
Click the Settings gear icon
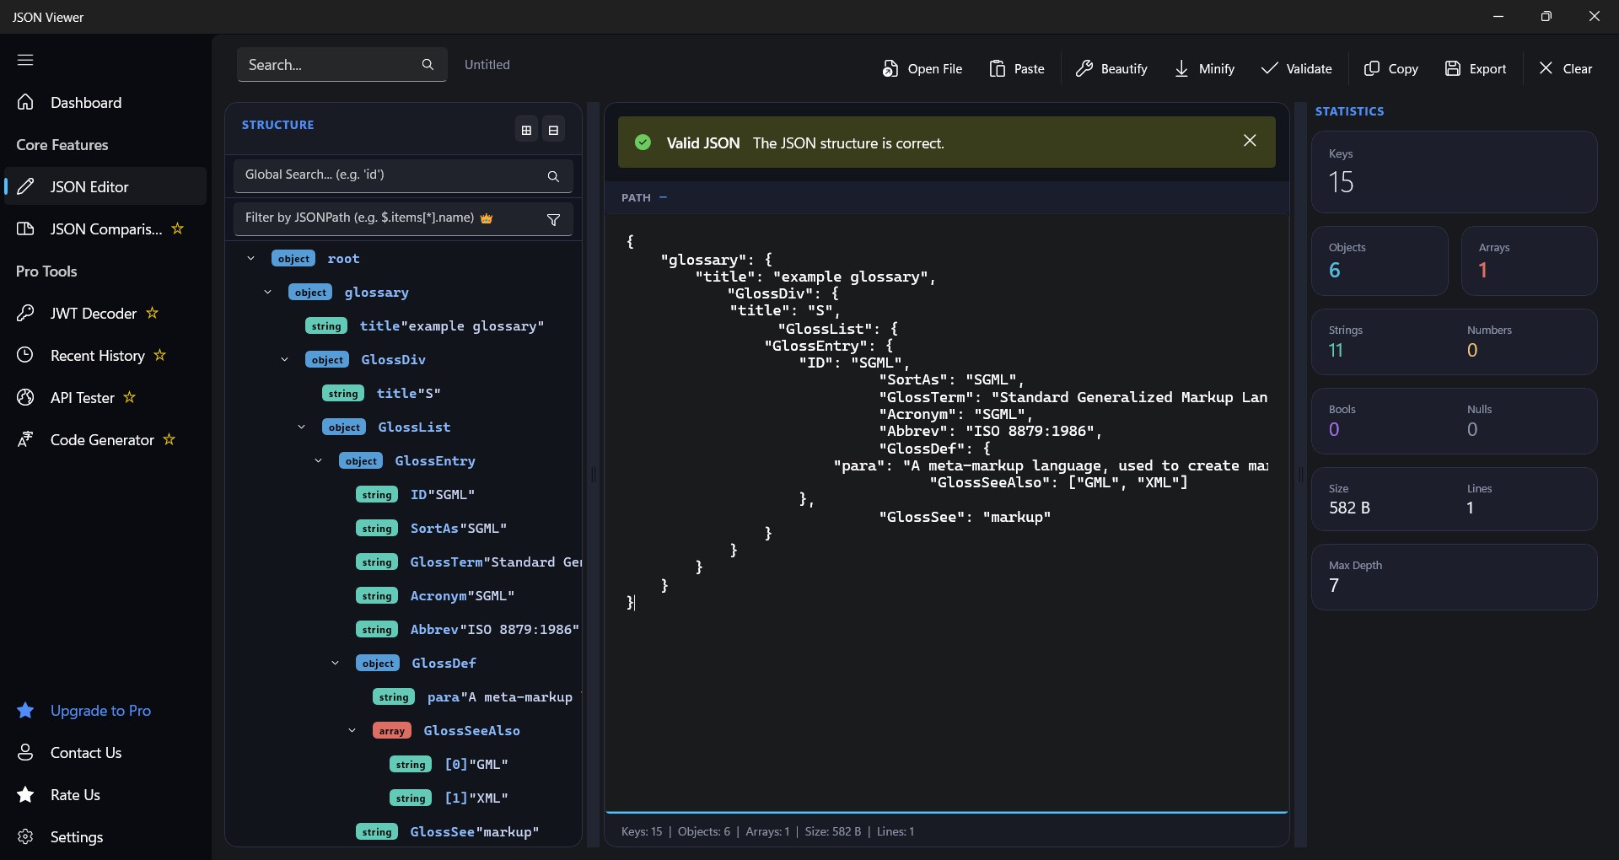tap(25, 836)
